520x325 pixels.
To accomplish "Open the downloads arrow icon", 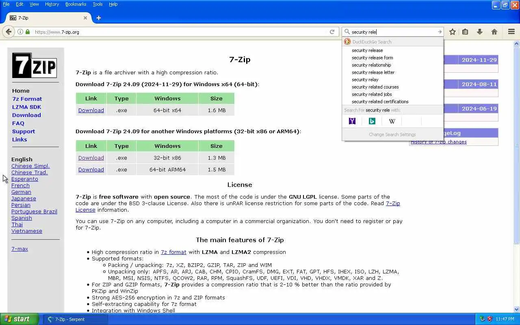I will click(480, 32).
